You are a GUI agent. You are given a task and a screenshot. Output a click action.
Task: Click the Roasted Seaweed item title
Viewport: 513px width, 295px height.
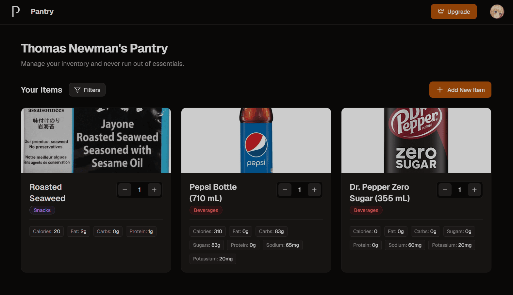(47, 193)
